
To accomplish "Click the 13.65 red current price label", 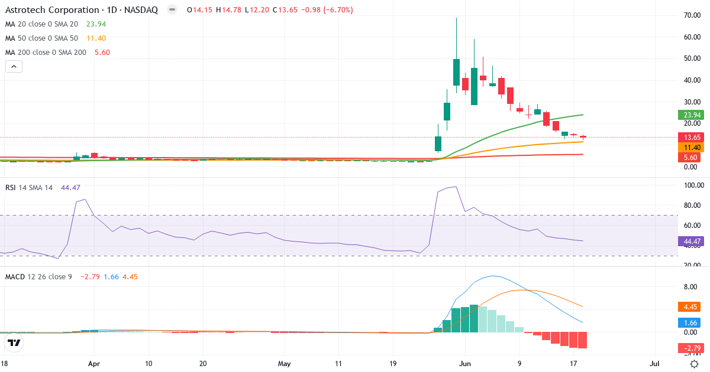I will 690,137.
